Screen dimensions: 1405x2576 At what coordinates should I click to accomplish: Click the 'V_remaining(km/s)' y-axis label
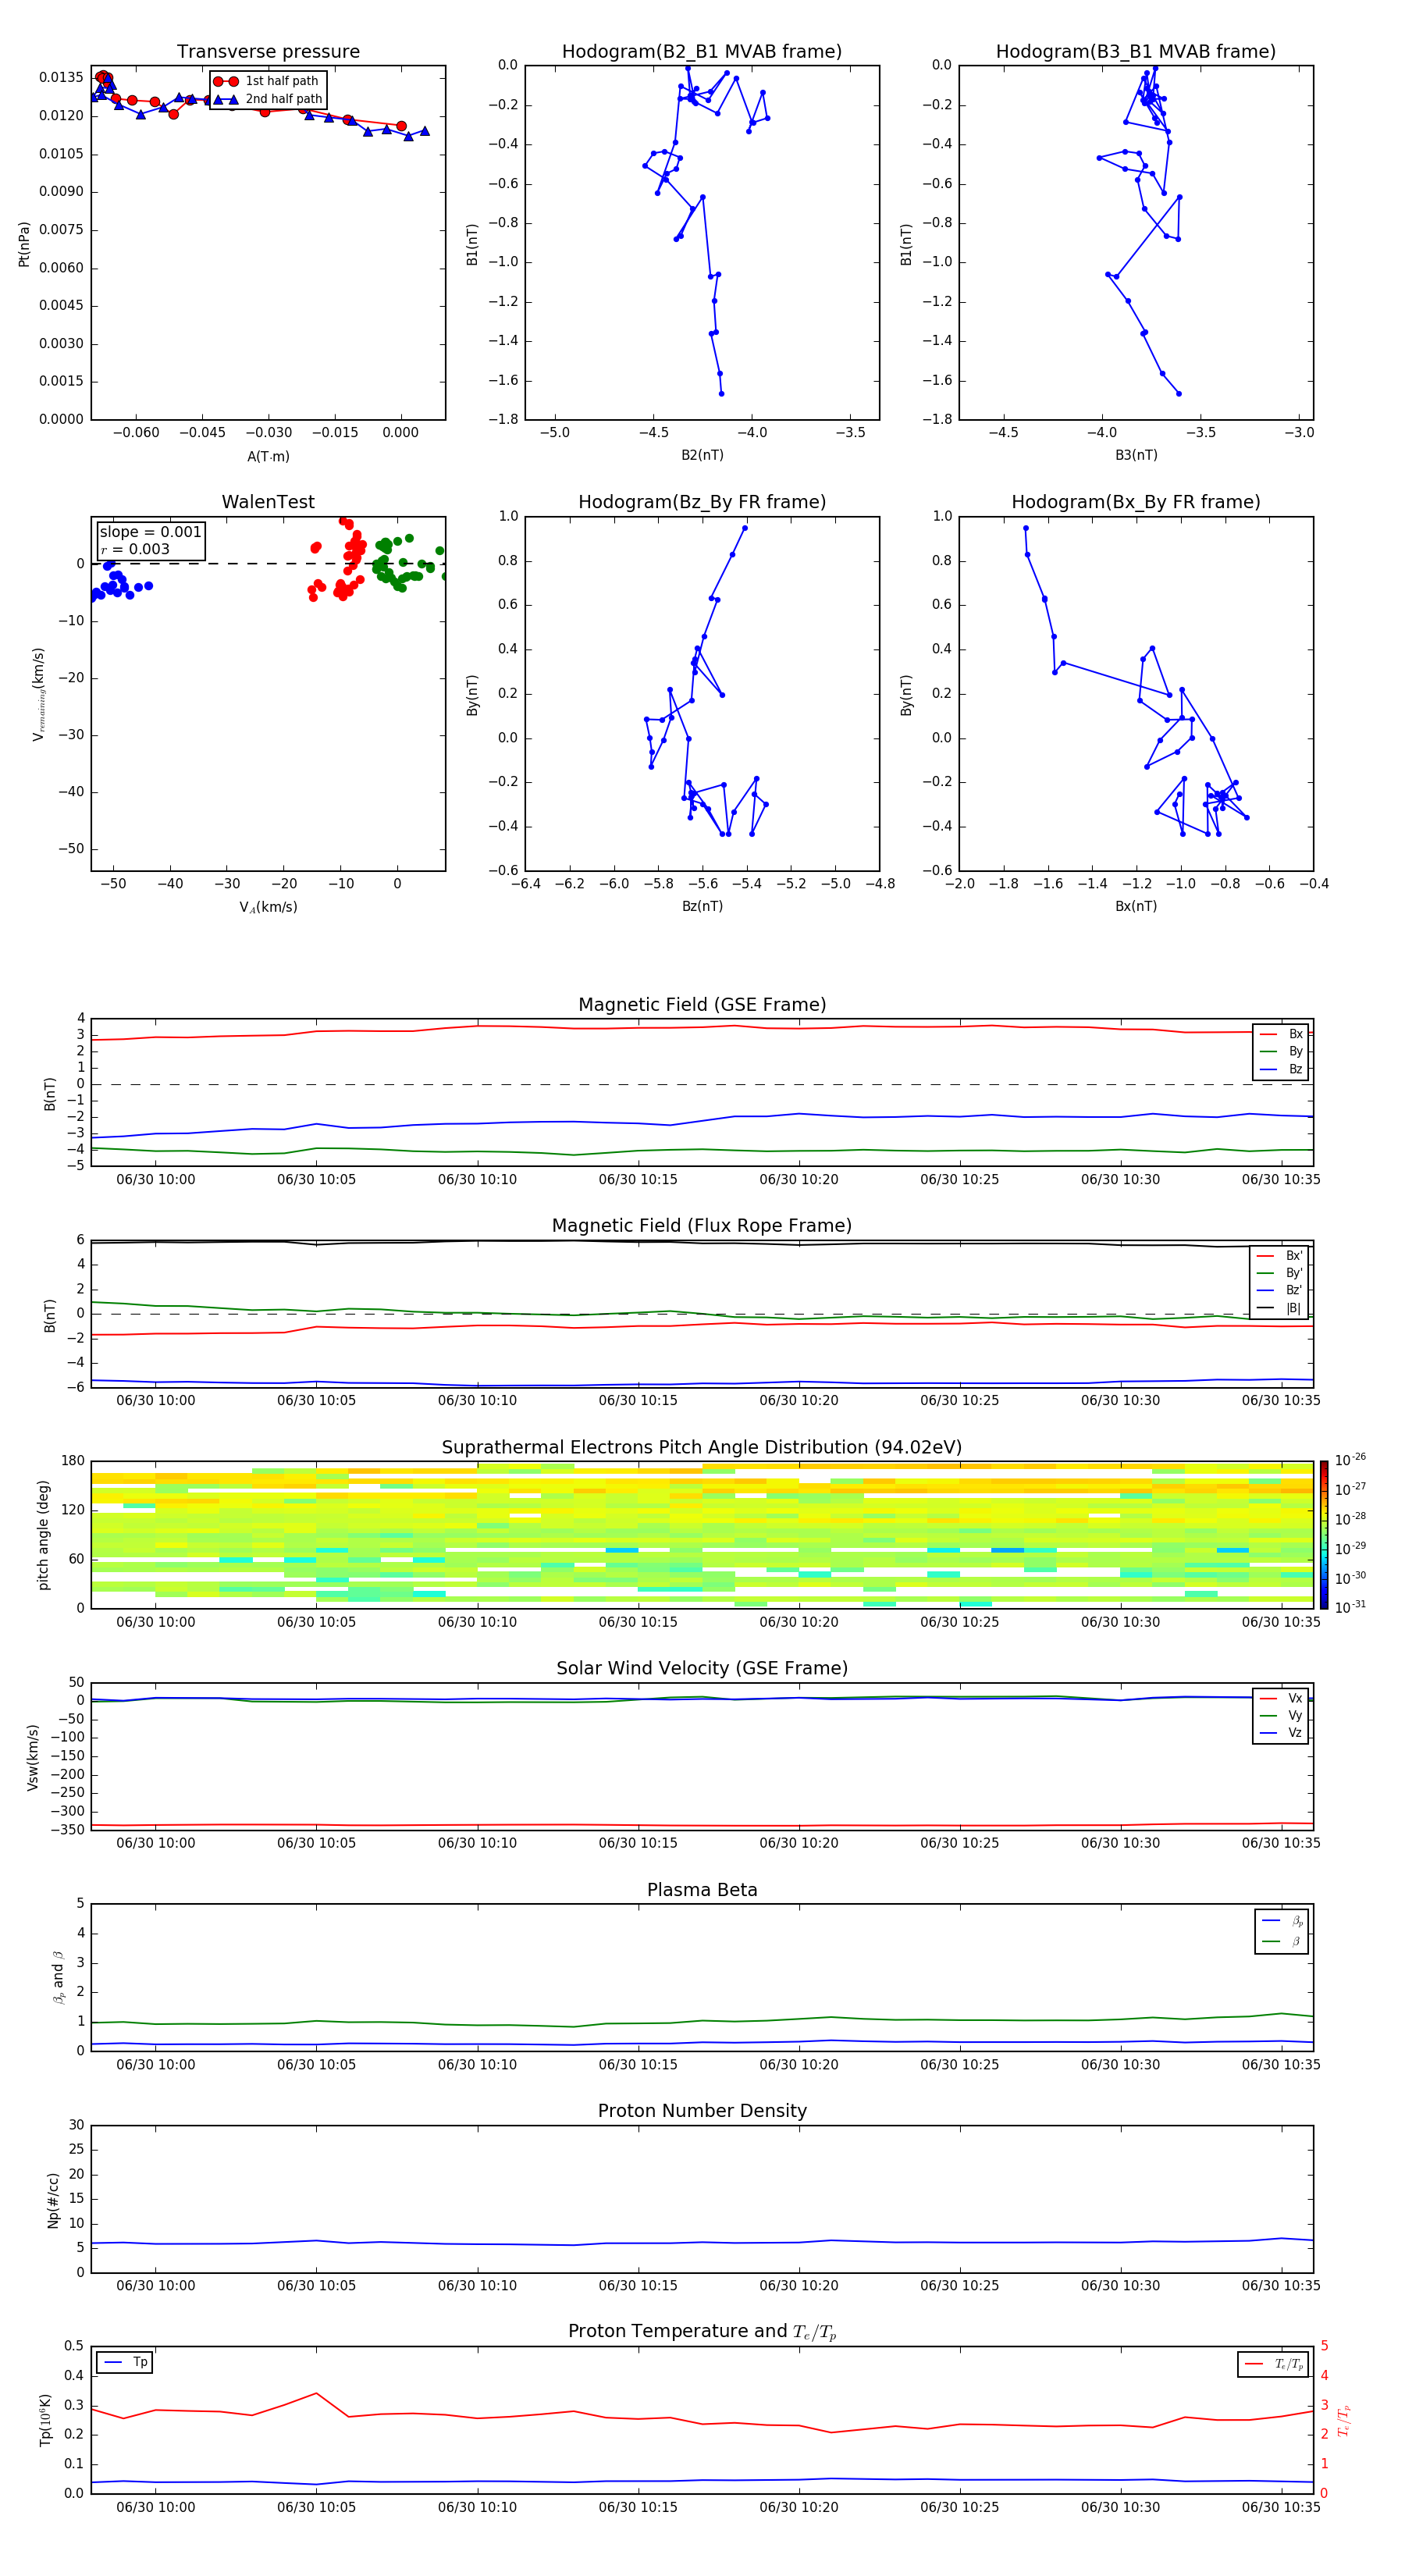click(x=38, y=694)
